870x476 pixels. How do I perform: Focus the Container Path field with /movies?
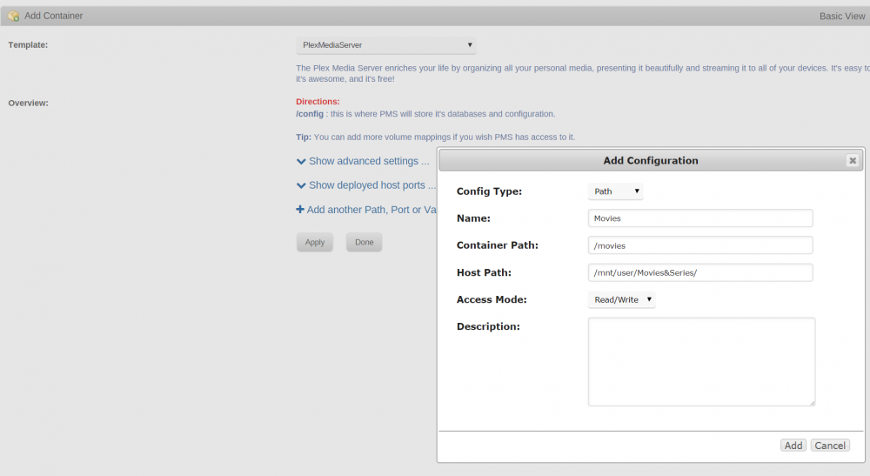(x=700, y=245)
